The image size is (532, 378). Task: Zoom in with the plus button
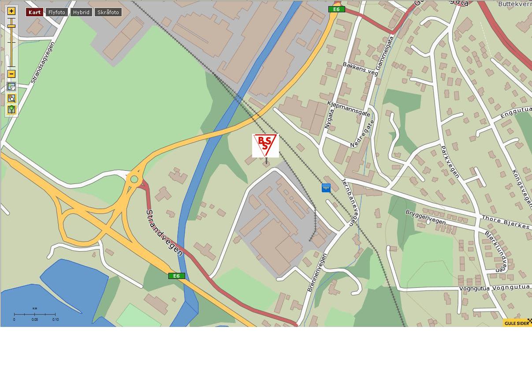11,11
